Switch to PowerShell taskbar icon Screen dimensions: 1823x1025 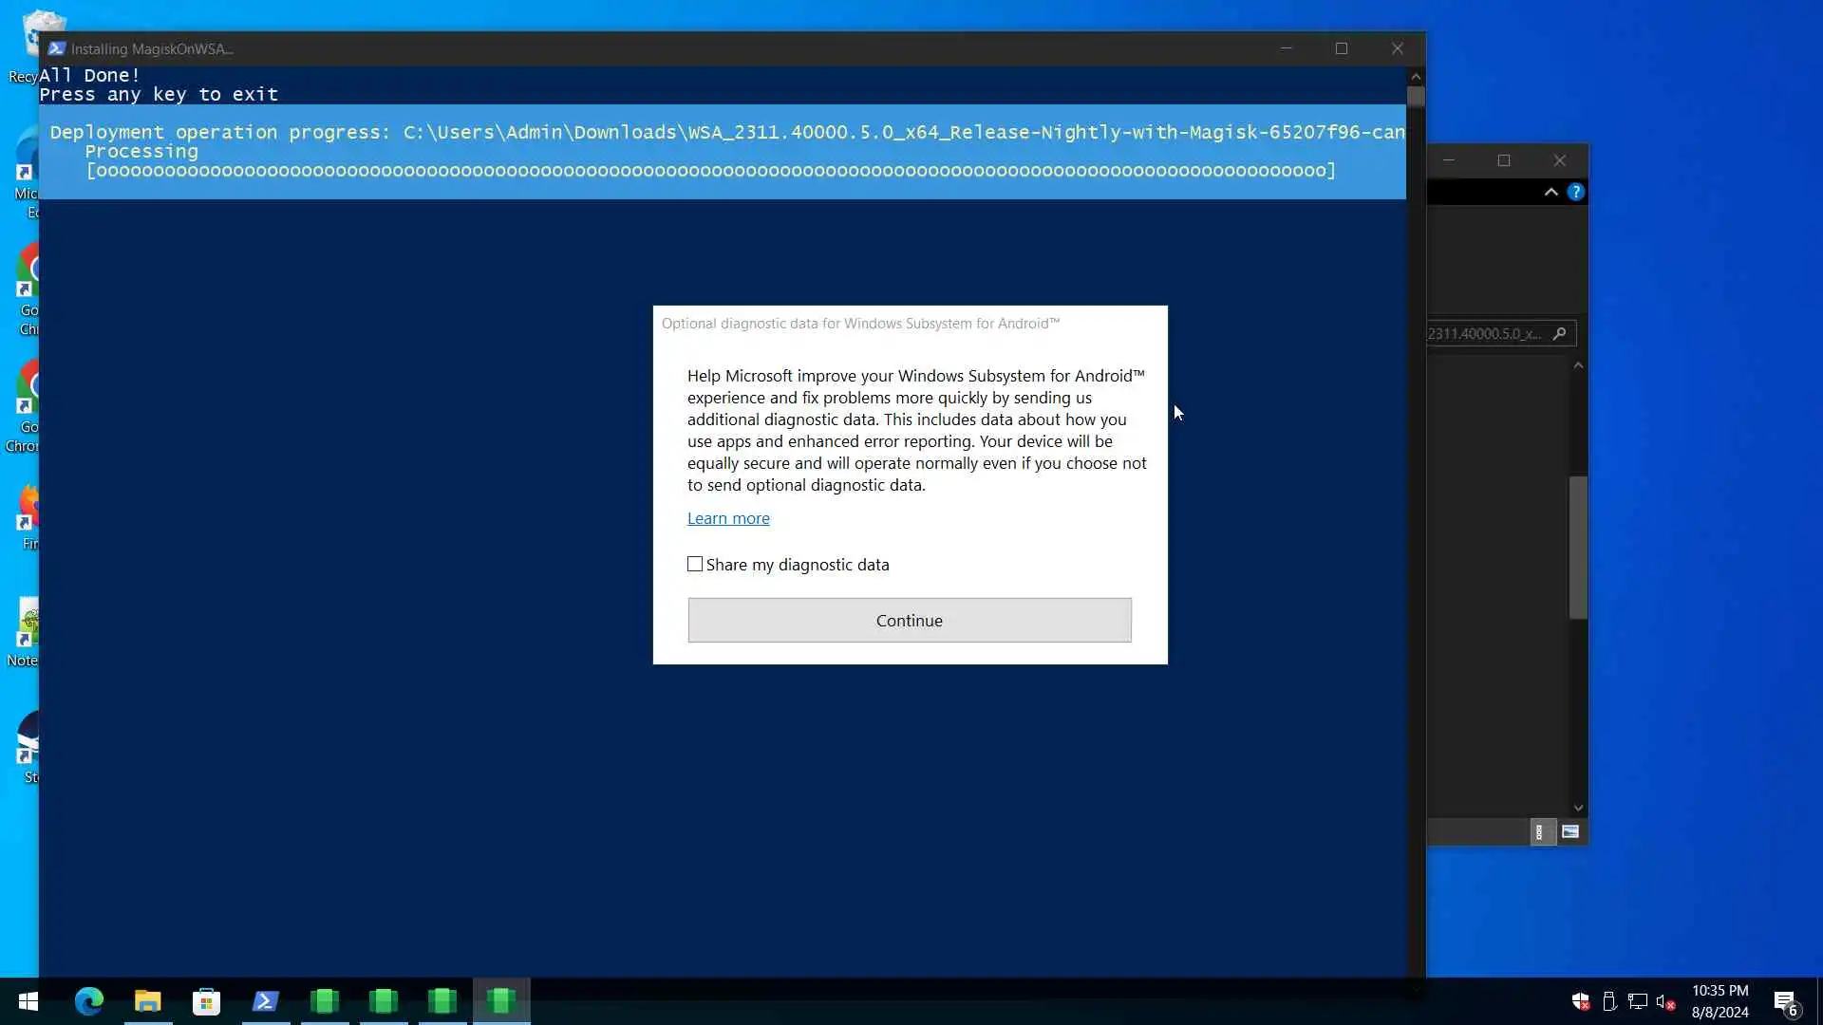(x=266, y=1001)
